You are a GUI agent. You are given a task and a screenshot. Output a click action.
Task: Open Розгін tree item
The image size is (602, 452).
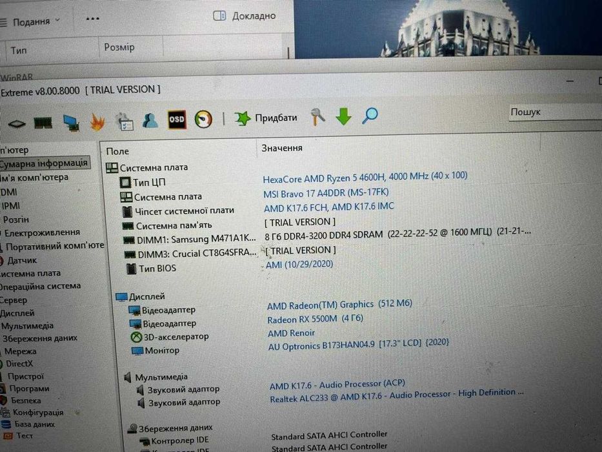(15, 220)
